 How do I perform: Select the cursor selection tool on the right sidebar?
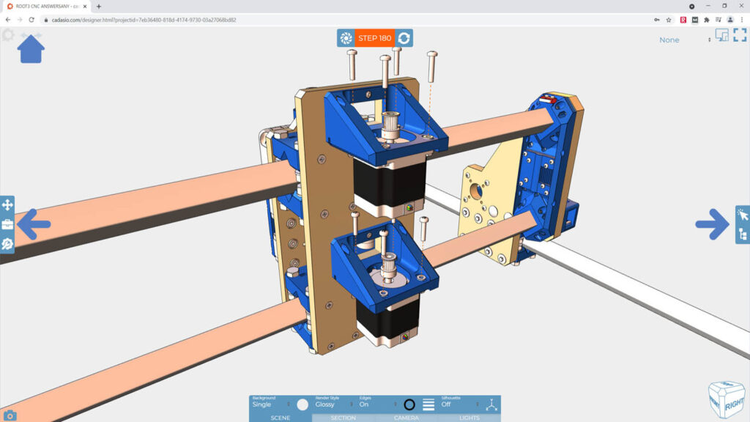pyautogui.click(x=742, y=212)
